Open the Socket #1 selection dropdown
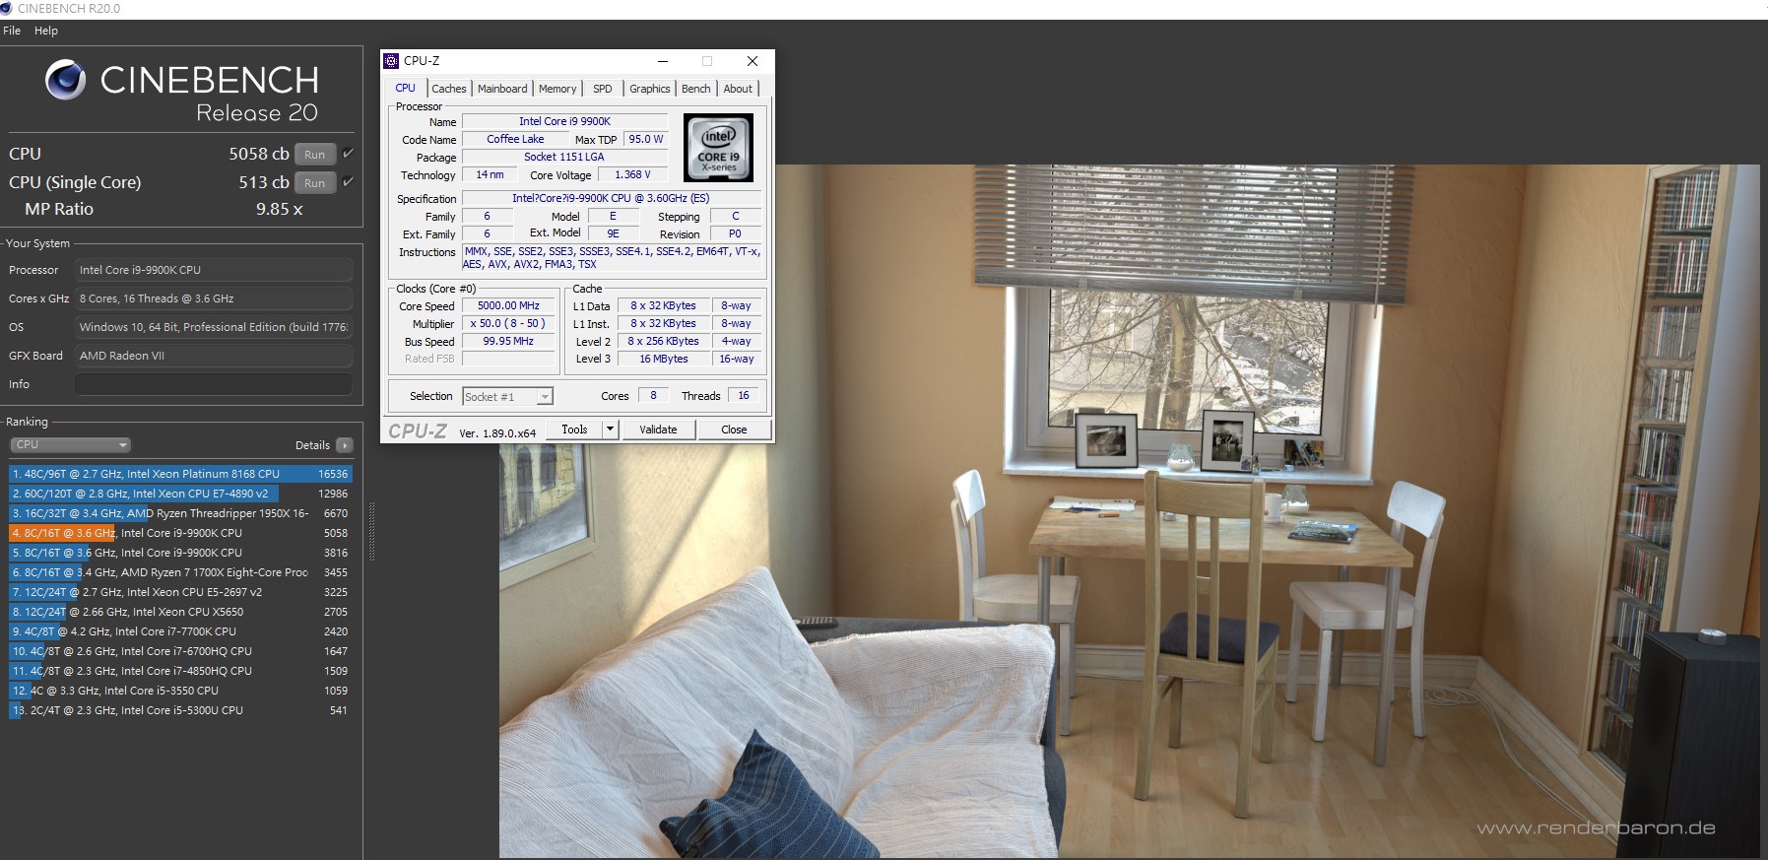 tap(507, 396)
